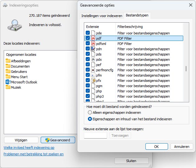Image resolution: width=196 pixels, height=168 pixels.
Task: Click the pdx file icon
Action: coord(93,60)
